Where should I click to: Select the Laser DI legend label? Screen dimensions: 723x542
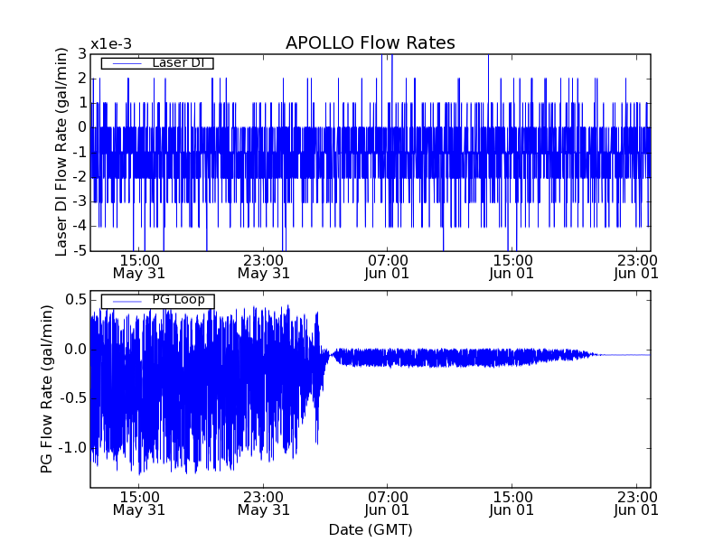click(176, 62)
